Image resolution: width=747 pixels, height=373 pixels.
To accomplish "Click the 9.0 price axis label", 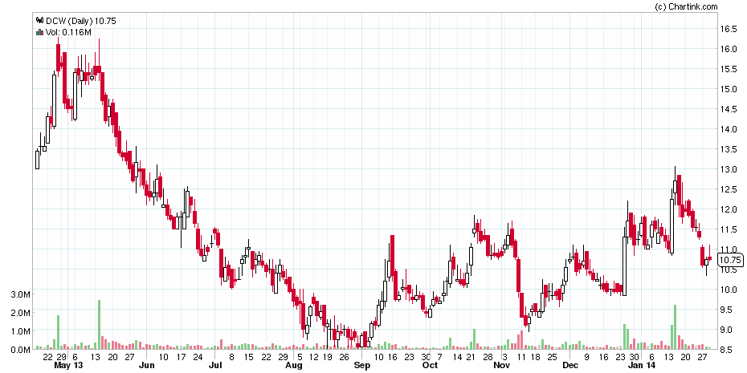I will point(728,329).
